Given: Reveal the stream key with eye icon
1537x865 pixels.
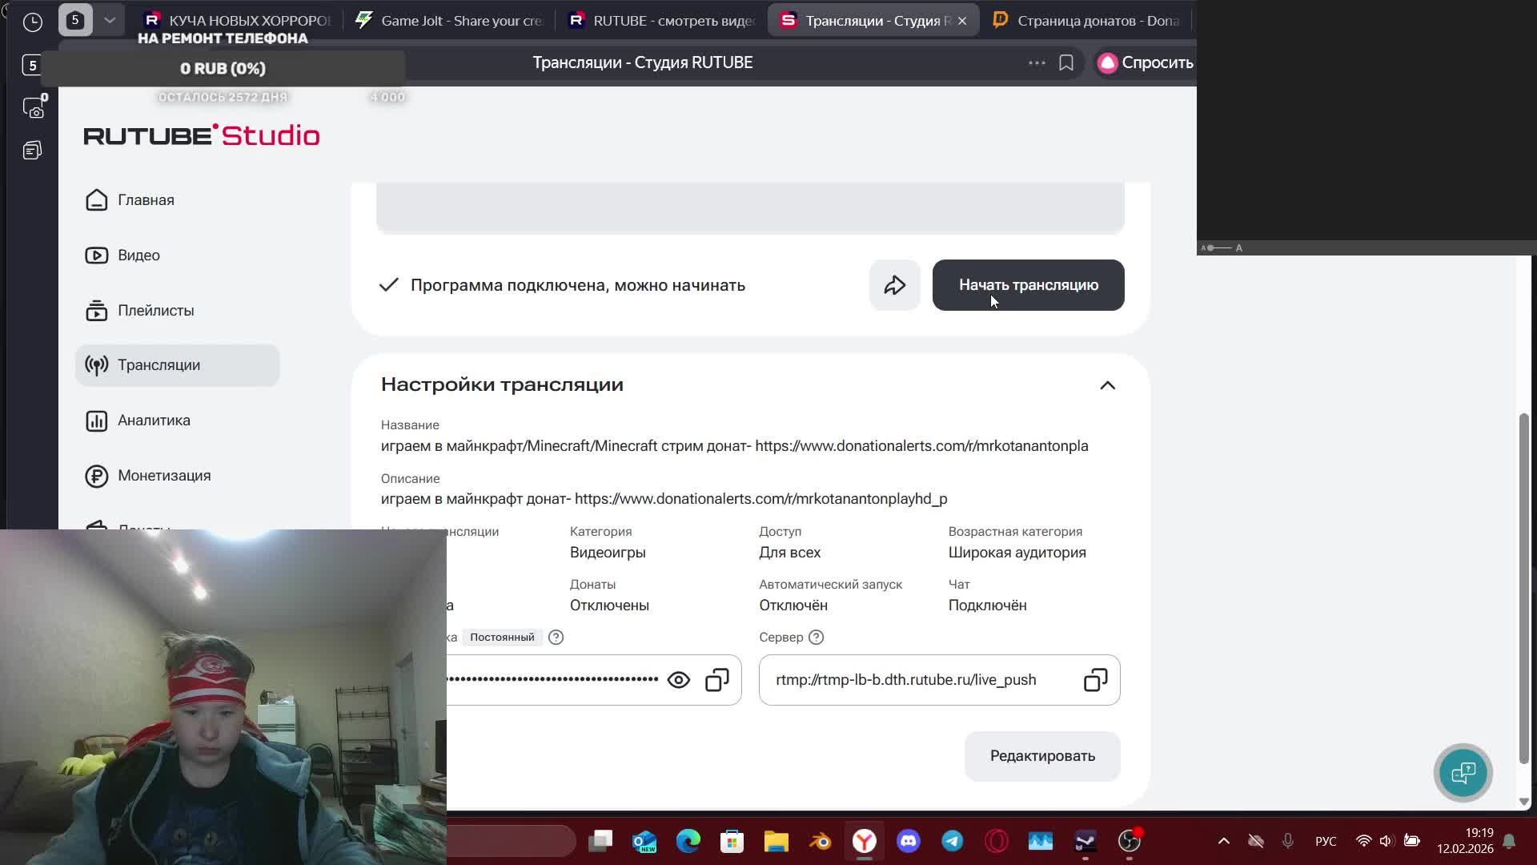Looking at the screenshot, I should [x=678, y=680].
